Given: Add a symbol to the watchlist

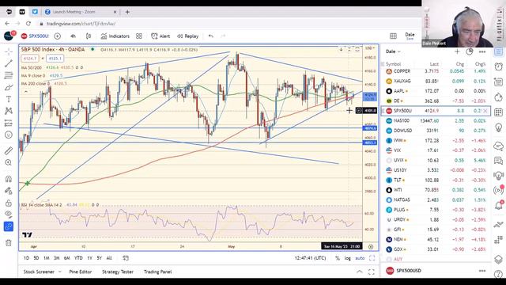Looking at the screenshot, I should pyautogui.click(x=457, y=51).
